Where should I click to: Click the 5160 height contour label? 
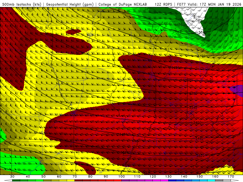tap(176, 68)
